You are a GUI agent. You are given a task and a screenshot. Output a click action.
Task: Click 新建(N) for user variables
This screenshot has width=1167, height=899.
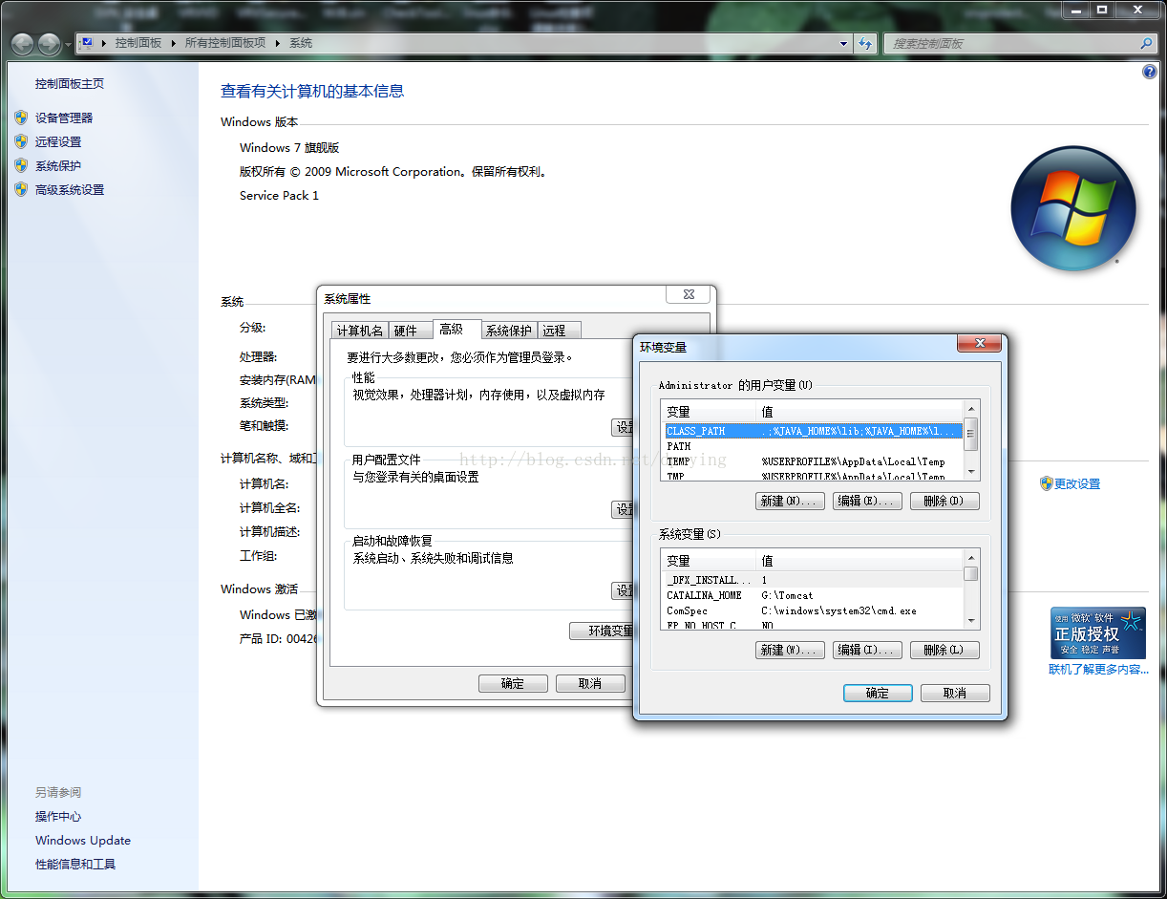point(790,501)
